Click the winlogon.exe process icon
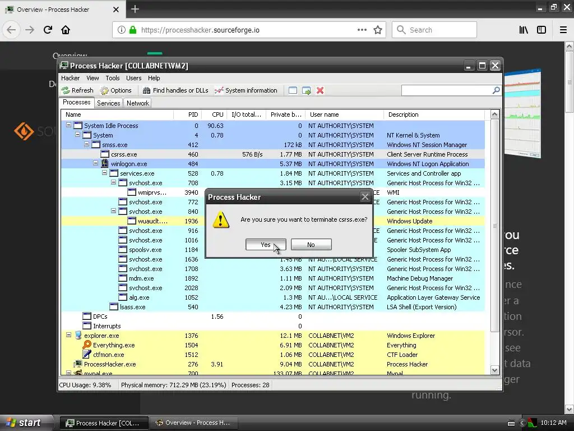This screenshot has width=574, height=431. [105, 163]
